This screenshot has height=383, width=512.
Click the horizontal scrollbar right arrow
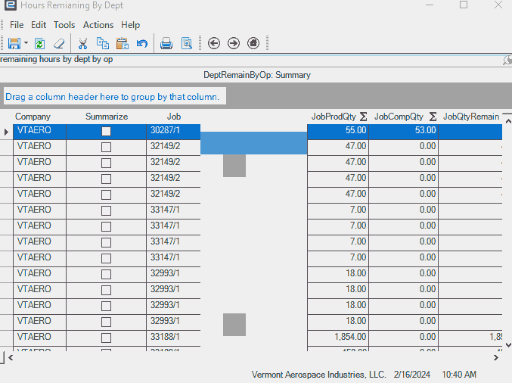pos(496,358)
